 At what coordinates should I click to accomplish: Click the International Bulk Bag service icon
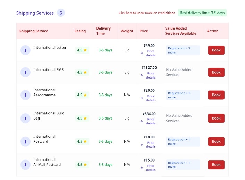[25, 118]
